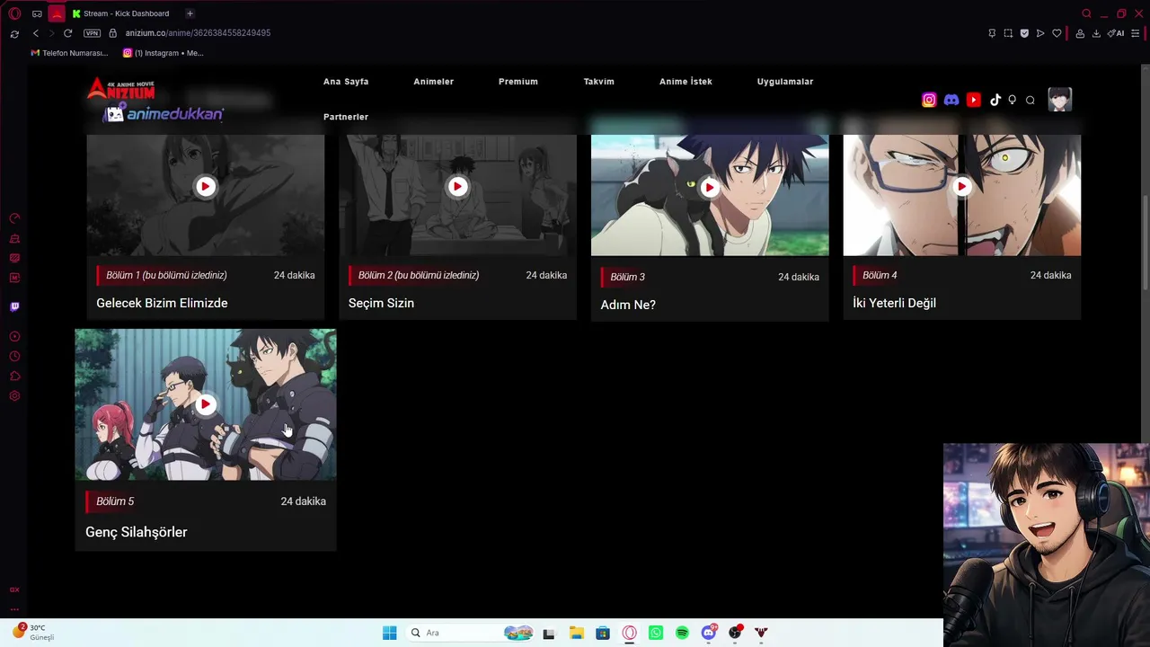
Task: Go back to the previous page
Action: coord(36,33)
